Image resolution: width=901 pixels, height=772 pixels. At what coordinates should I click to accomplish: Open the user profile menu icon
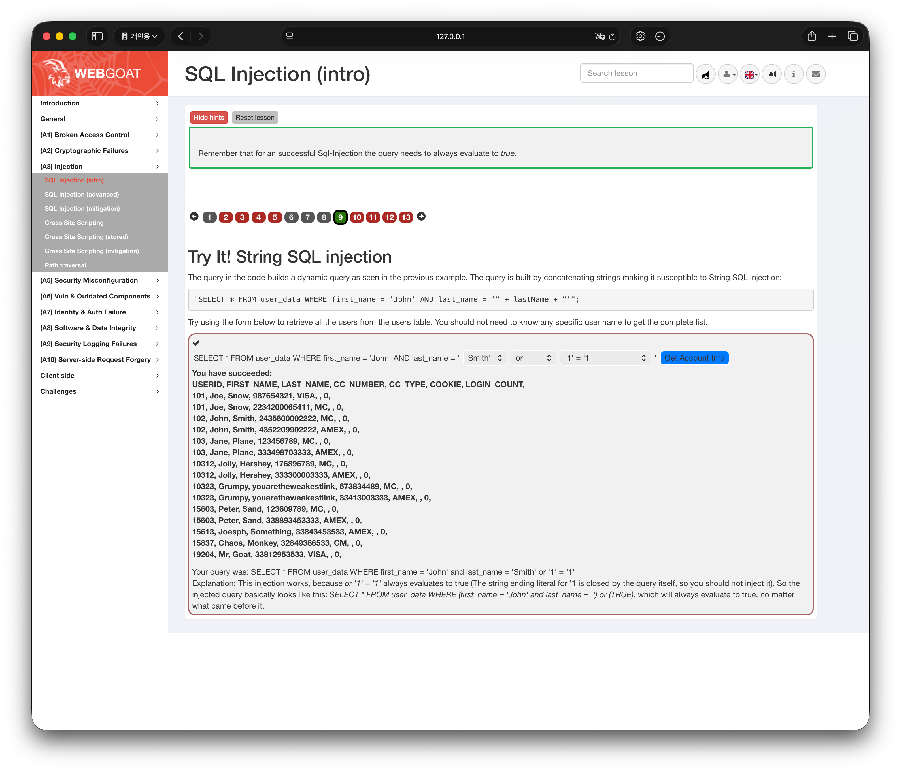pos(728,74)
